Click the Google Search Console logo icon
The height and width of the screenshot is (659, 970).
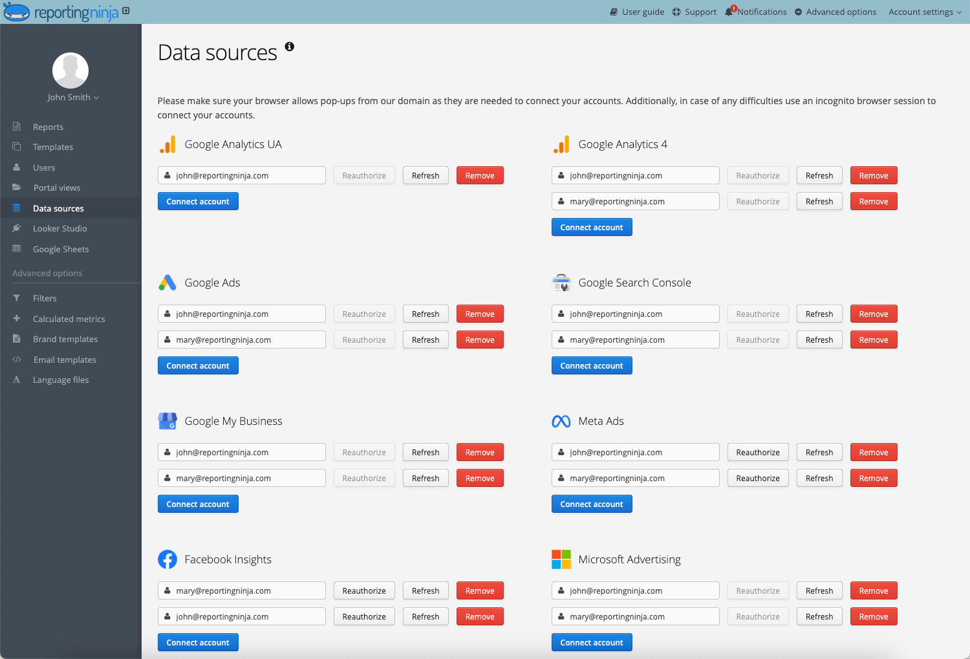[561, 283]
